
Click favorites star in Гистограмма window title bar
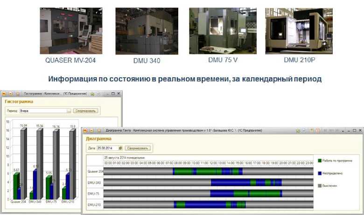(x=17, y=94)
